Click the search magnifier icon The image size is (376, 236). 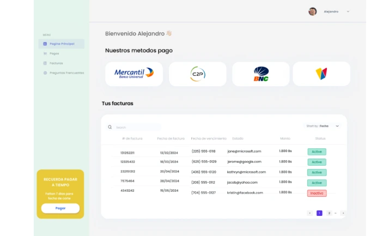(110, 127)
